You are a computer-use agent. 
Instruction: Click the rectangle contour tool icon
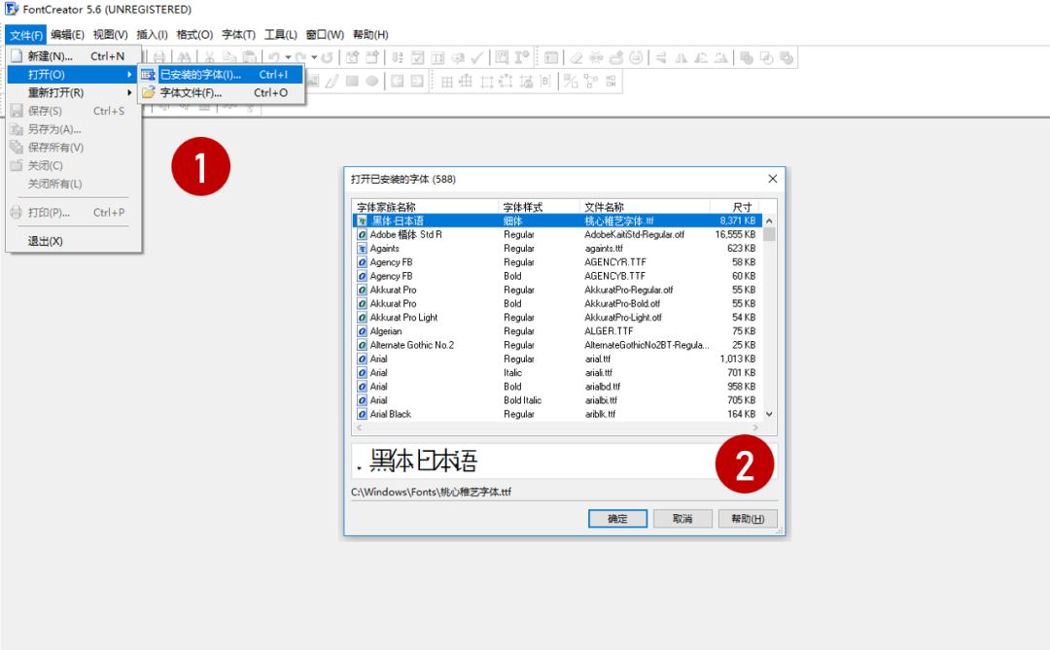pos(352,81)
